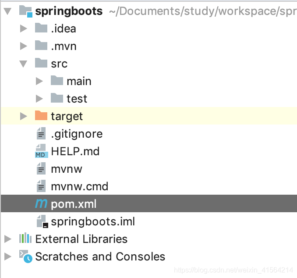The image size is (297, 278).
Task: Select the Scratches and Consoles label
Action: (x=100, y=257)
